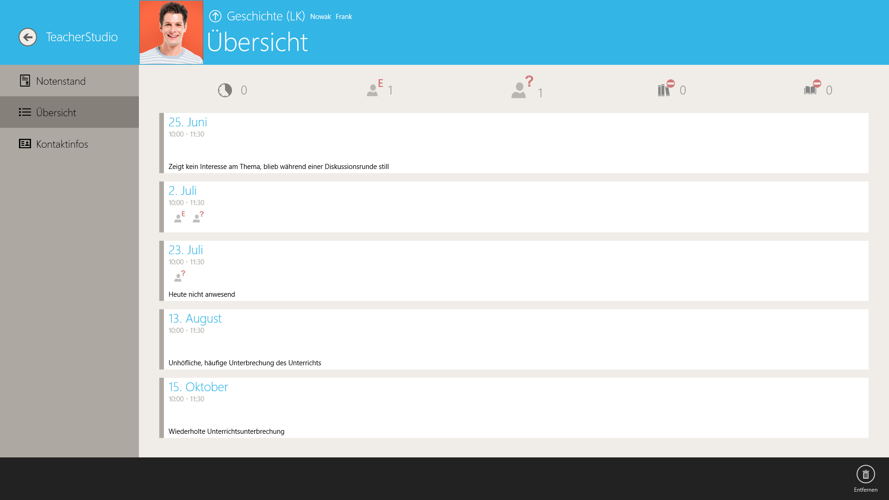889x500 pixels.
Task: Click the count next to missing materials
Action: click(x=683, y=90)
